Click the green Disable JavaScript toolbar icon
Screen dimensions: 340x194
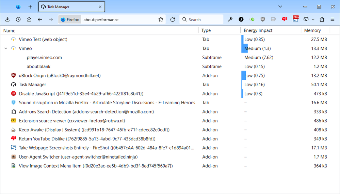click(252, 19)
